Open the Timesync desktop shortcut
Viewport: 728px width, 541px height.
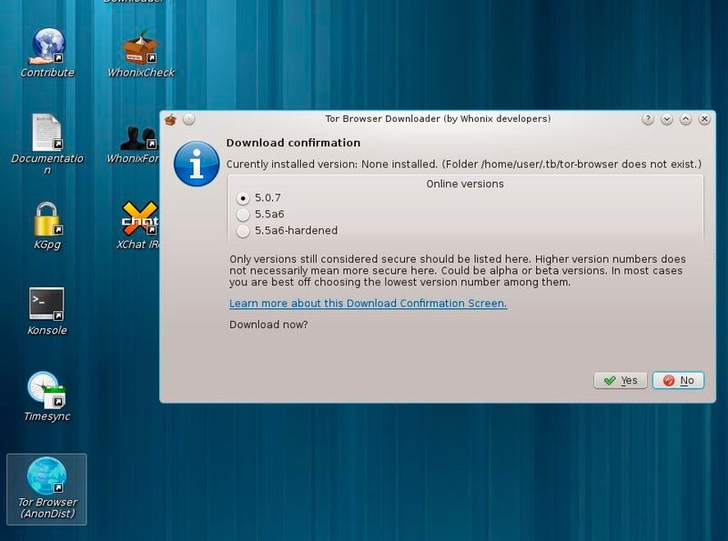pos(47,396)
